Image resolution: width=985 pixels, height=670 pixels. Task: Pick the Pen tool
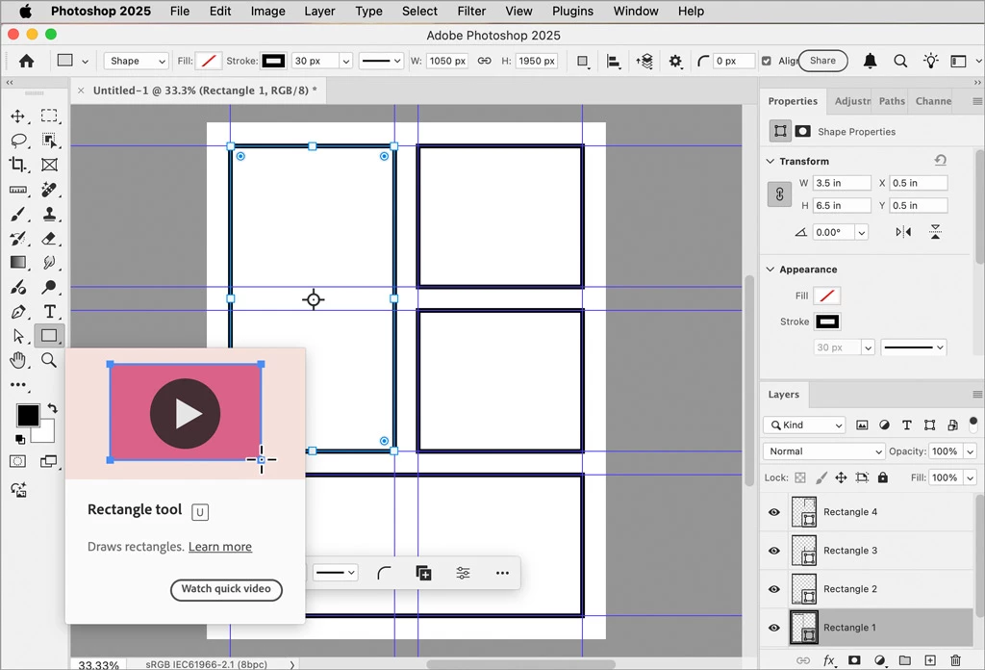point(18,312)
